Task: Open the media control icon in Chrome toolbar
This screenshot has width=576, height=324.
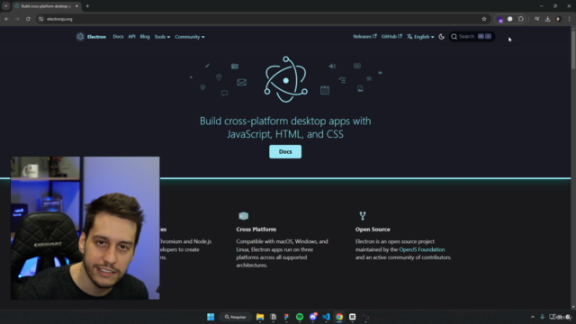Action: (536, 19)
